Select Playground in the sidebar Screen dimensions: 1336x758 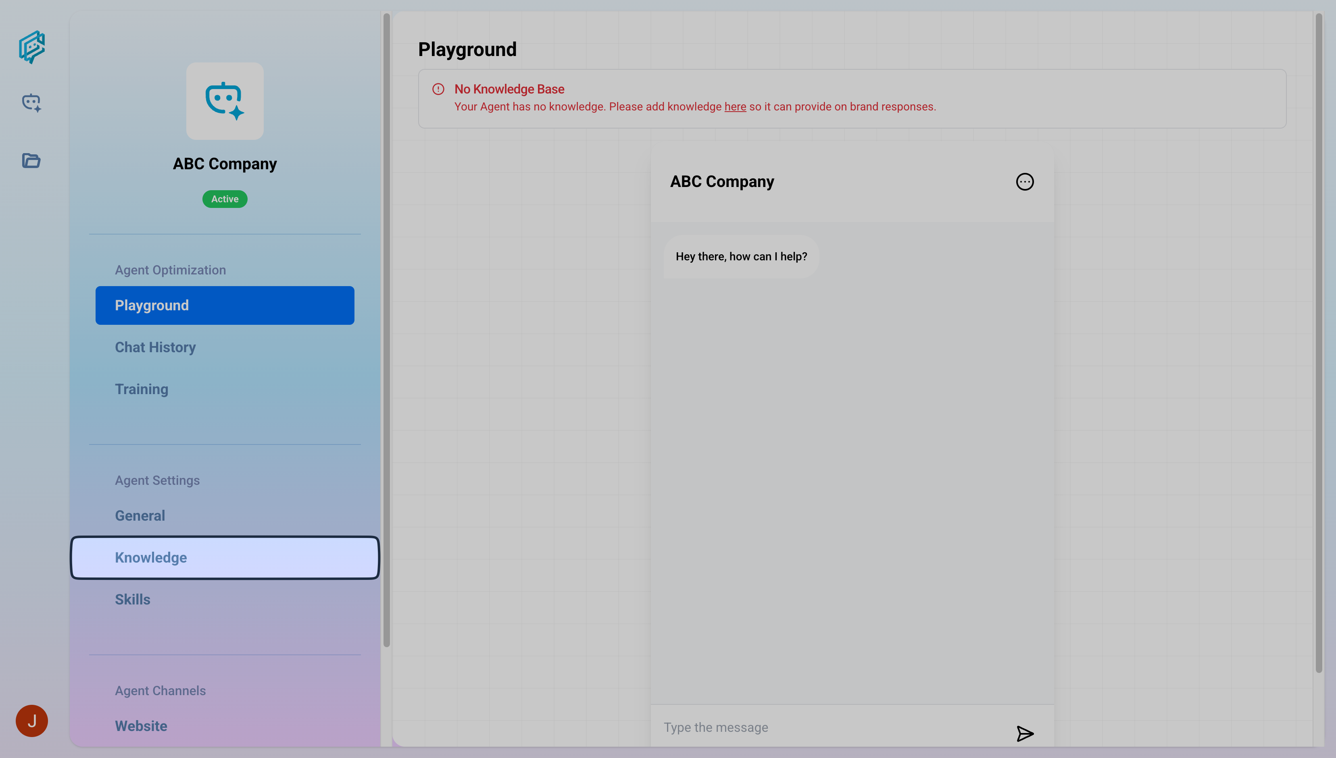[x=225, y=305]
